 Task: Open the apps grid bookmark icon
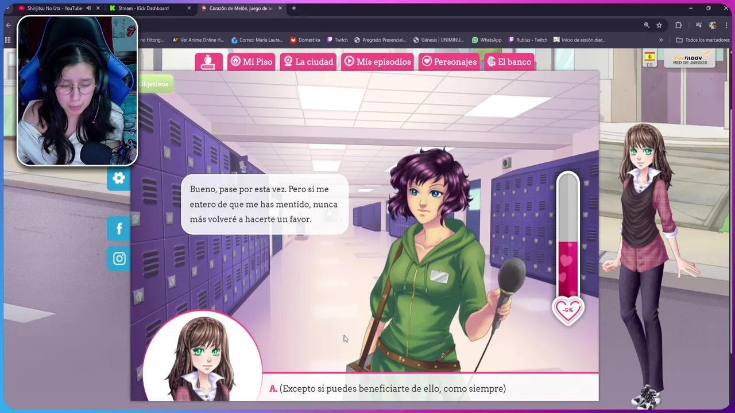pos(7,40)
